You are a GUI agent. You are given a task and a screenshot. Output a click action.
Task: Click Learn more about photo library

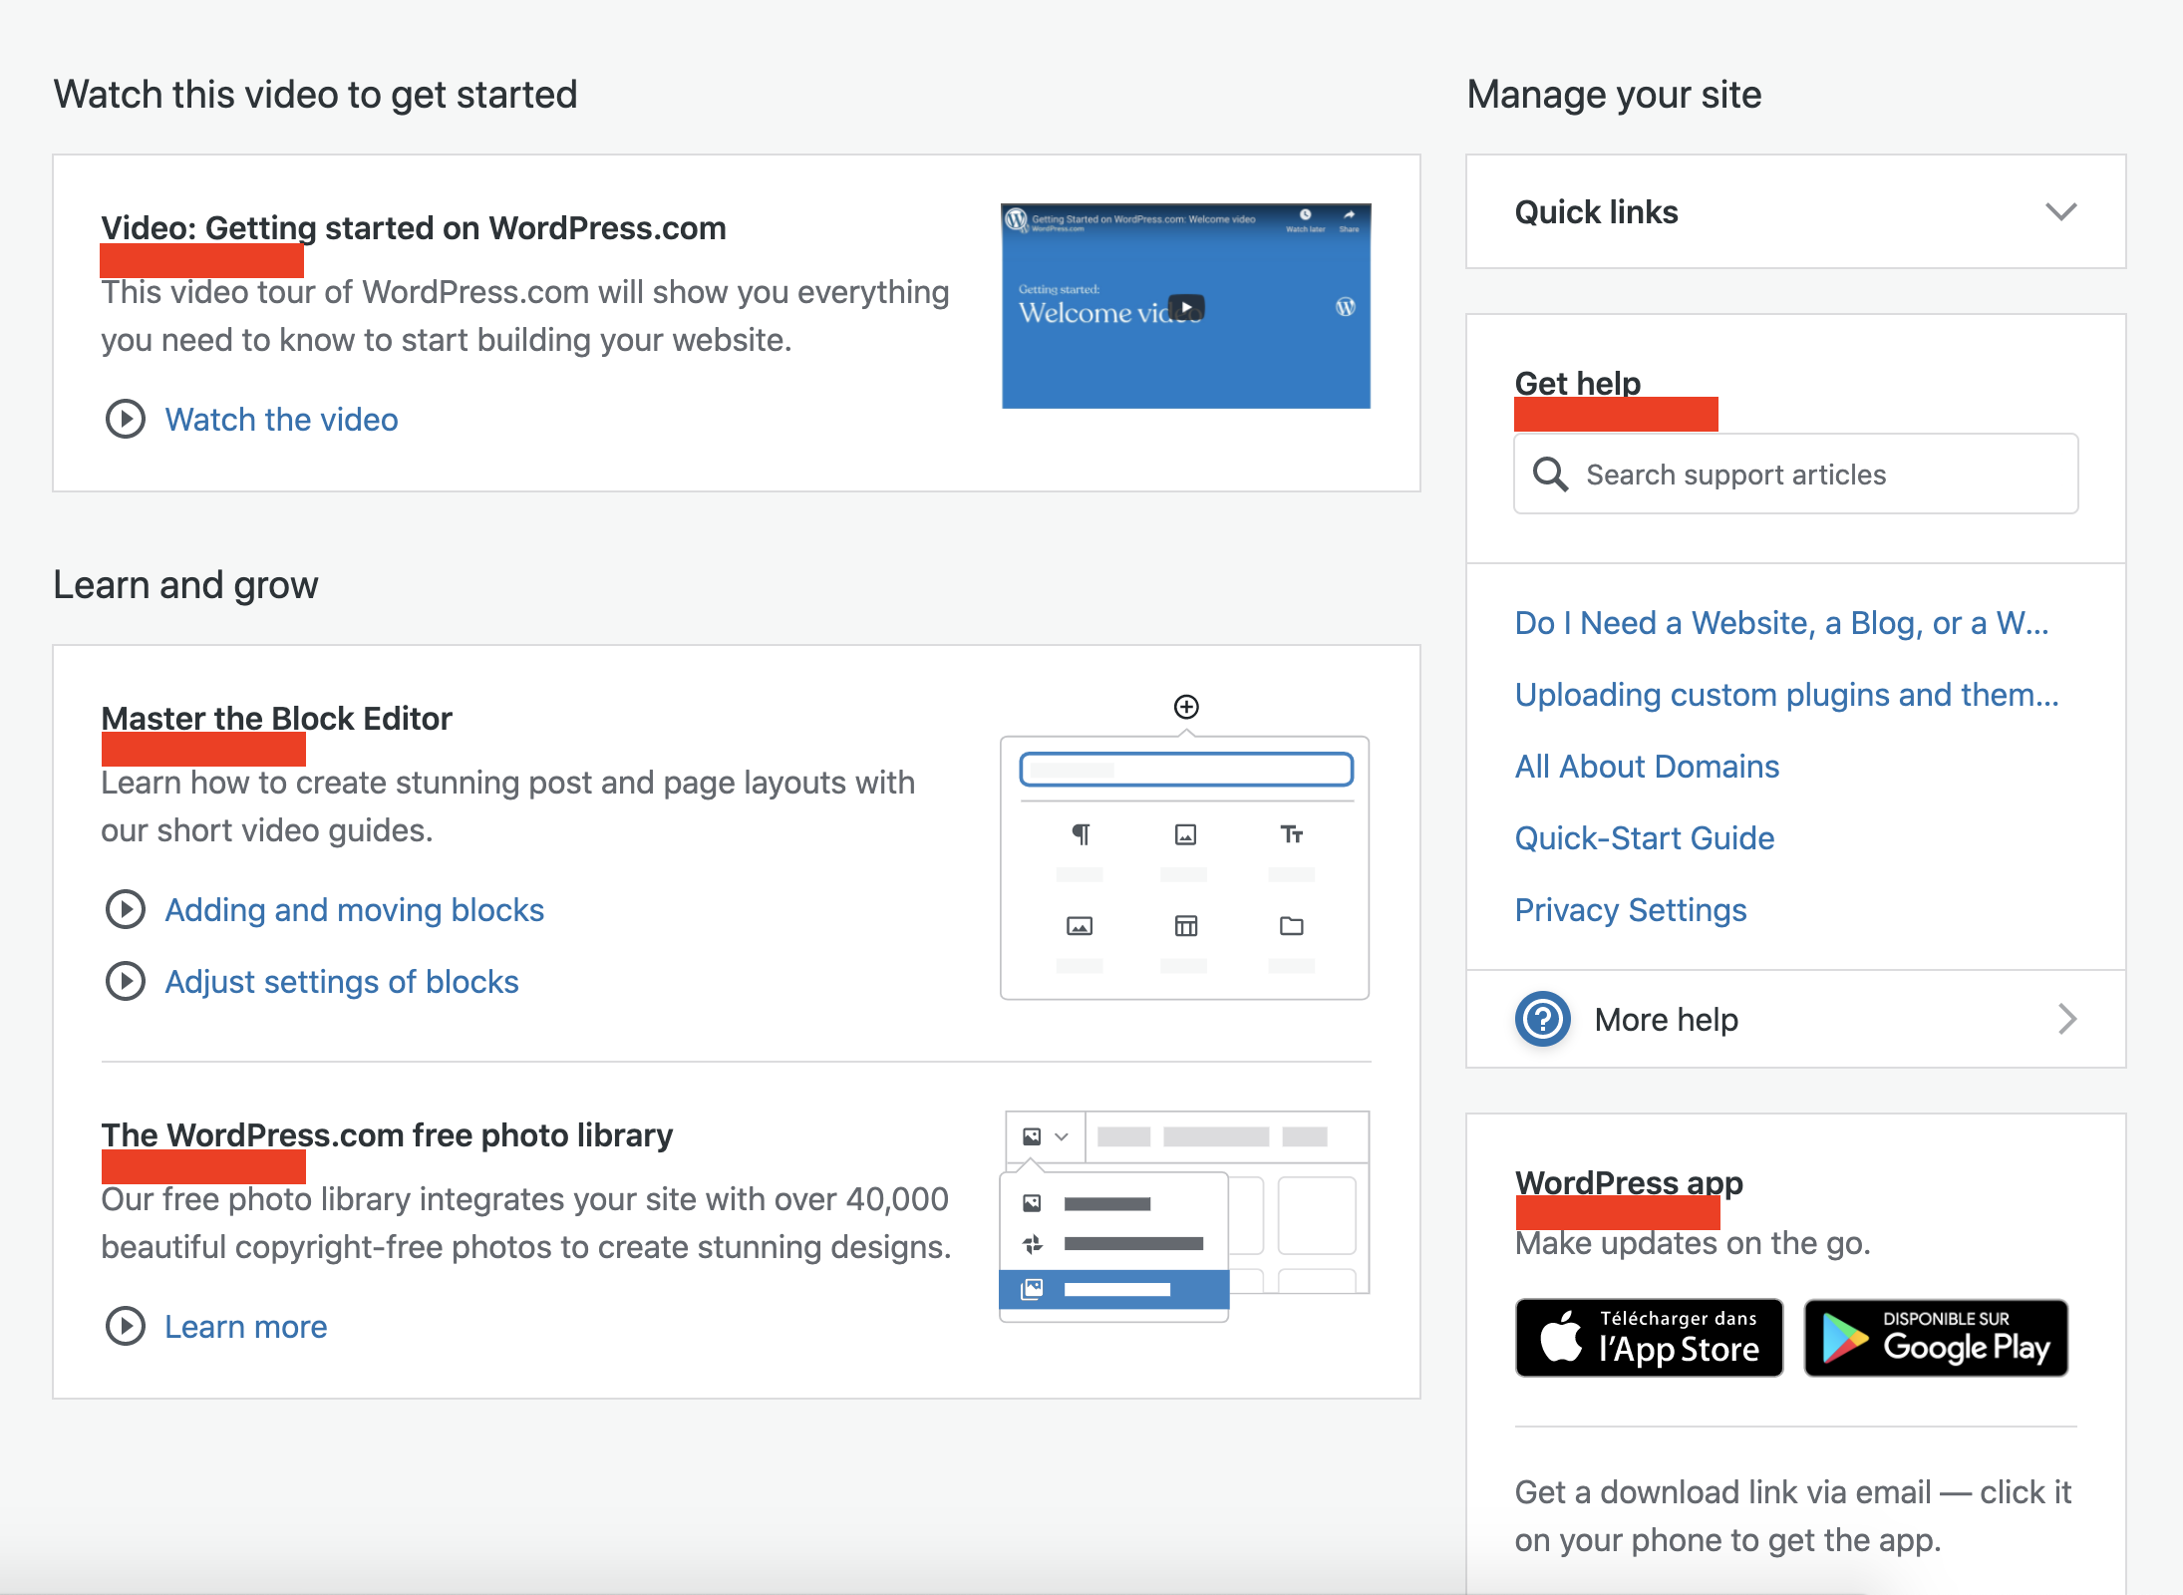pyautogui.click(x=245, y=1327)
